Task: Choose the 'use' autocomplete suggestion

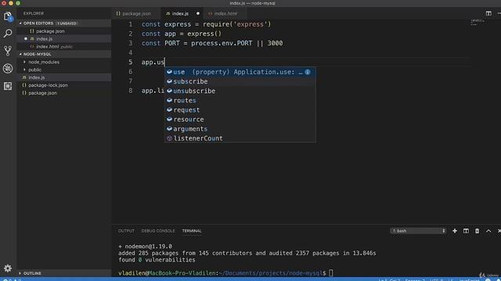Action: tap(240, 72)
